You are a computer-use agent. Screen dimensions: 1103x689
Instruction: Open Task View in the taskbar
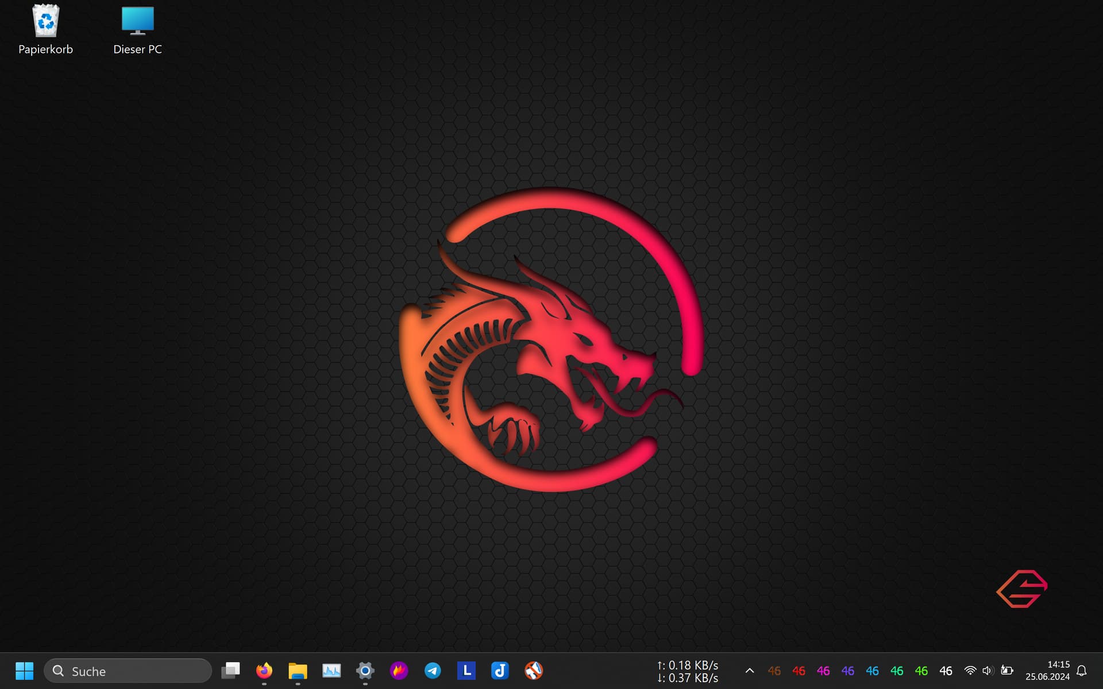pyautogui.click(x=231, y=671)
